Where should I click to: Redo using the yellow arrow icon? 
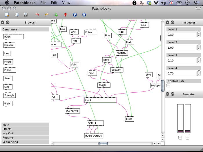coord(46,14)
